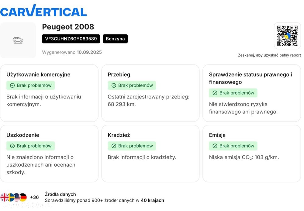Click the Swedish flag icon
The height and width of the screenshot is (211, 304).
pyautogui.click(x=11, y=197)
